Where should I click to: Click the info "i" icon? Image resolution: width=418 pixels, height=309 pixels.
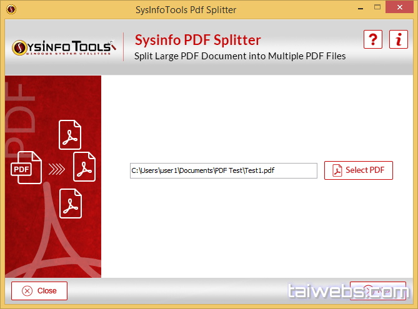[x=398, y=40]
